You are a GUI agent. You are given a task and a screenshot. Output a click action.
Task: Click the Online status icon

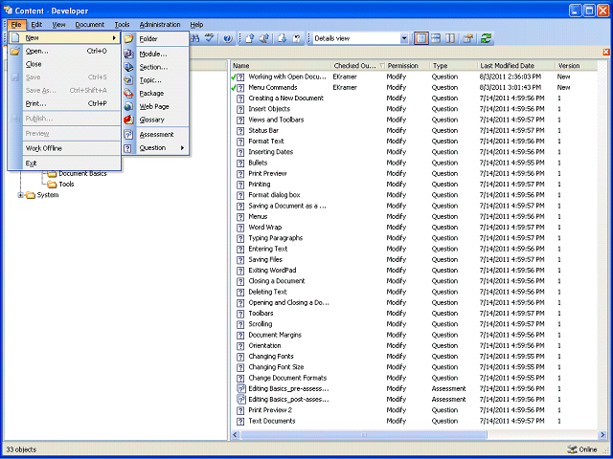coord(572,449)
